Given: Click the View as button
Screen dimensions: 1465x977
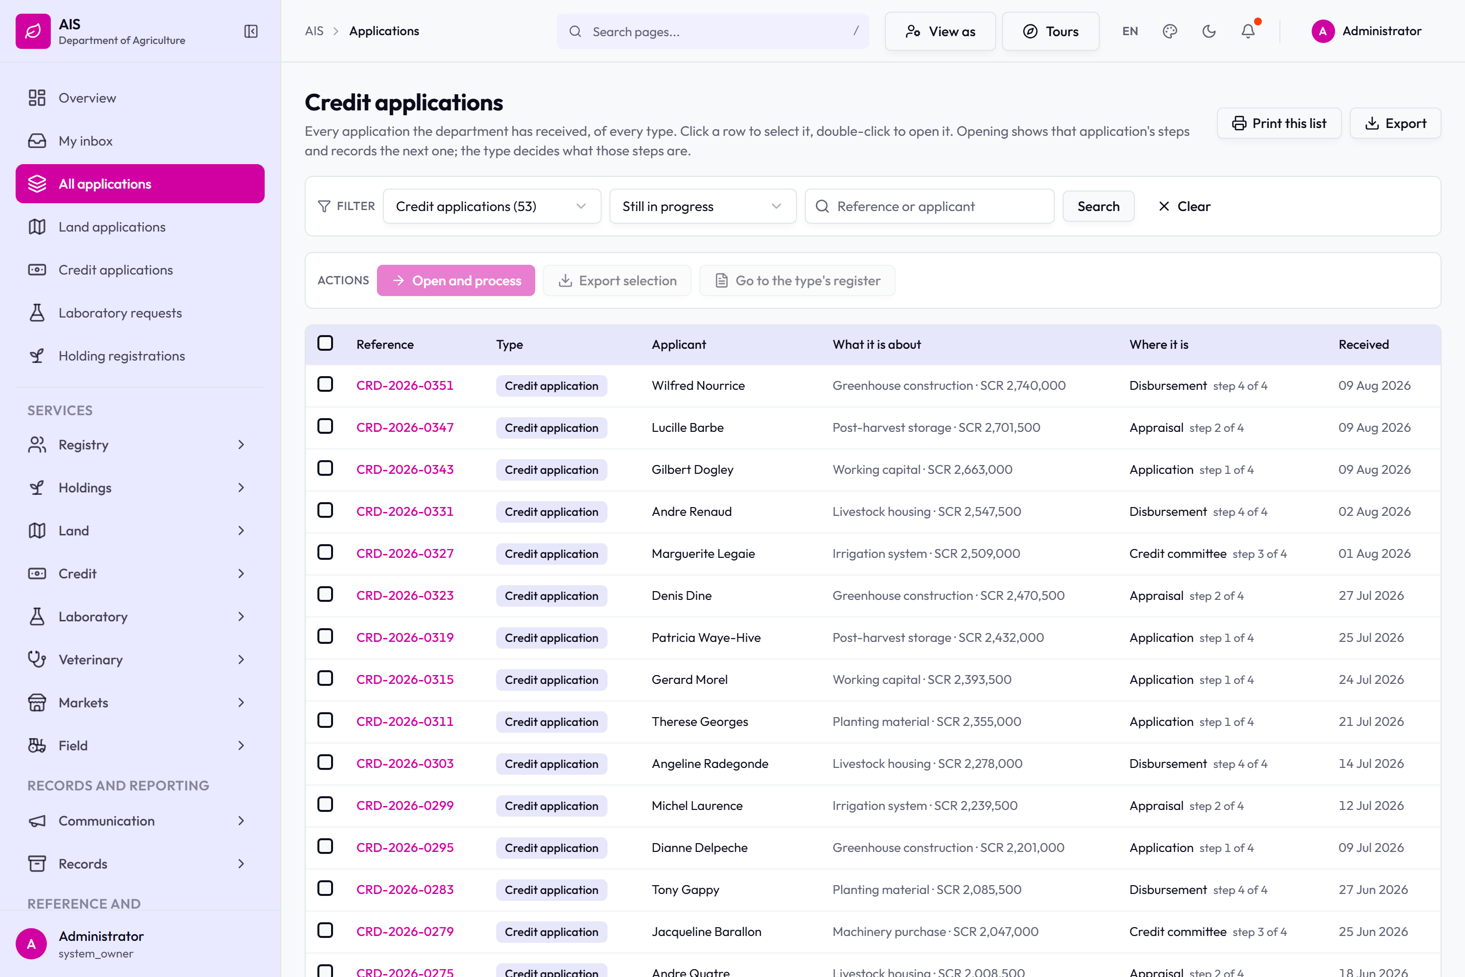Looking at the screenshot, I should (x=940, y=31).
